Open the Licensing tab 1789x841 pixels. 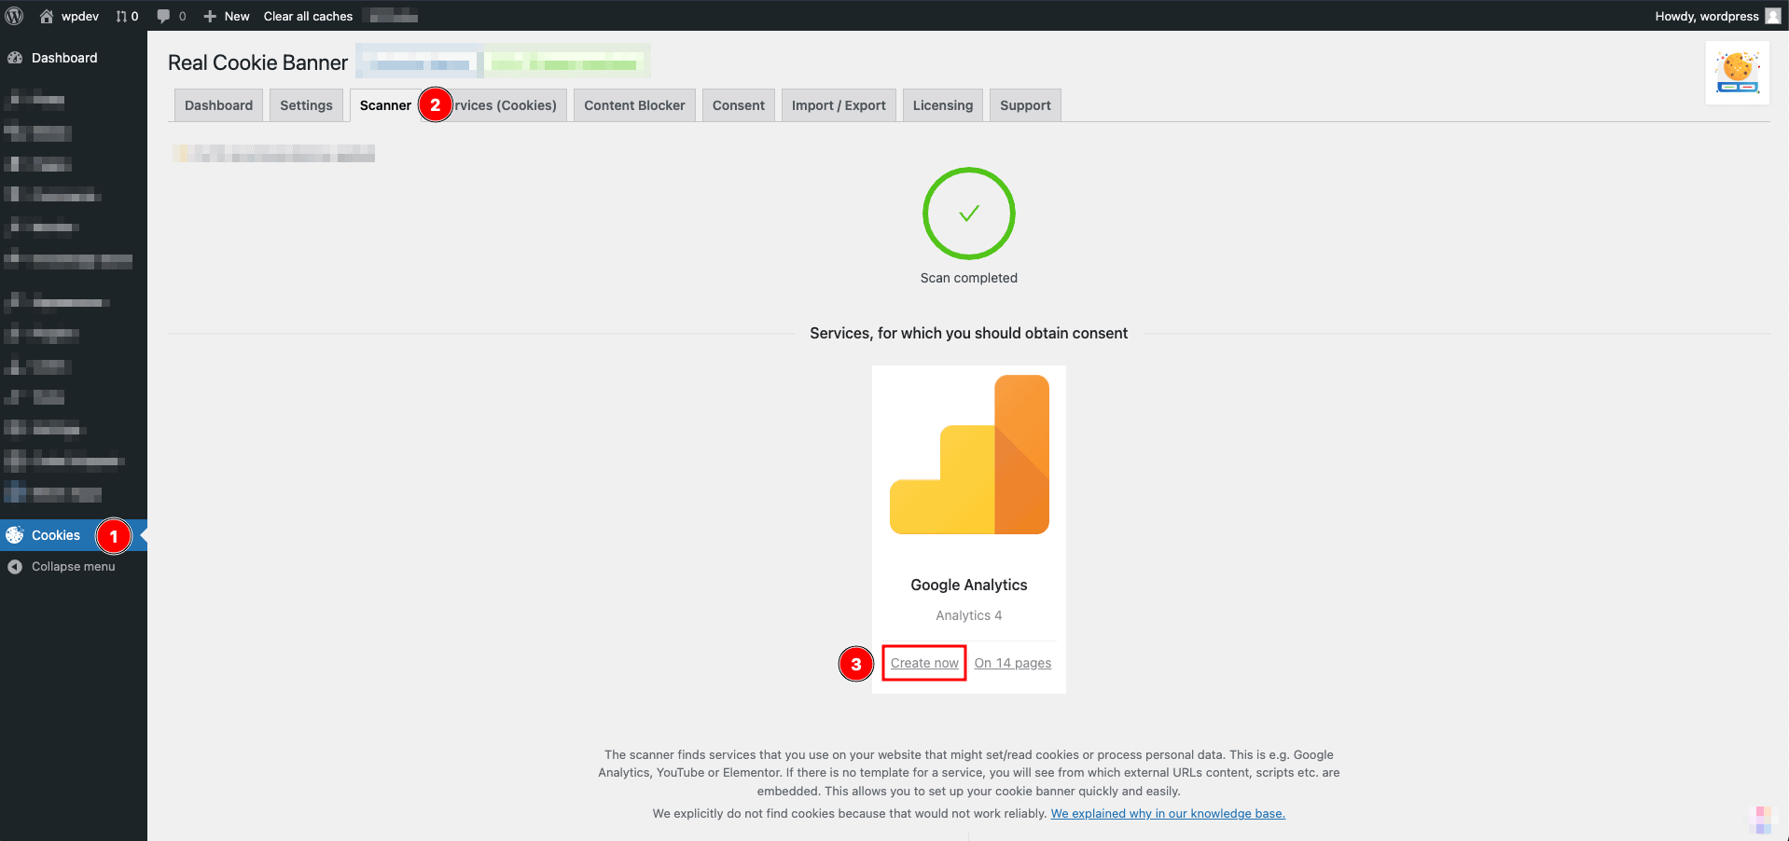pyautogui.click(x=942, y=105)
